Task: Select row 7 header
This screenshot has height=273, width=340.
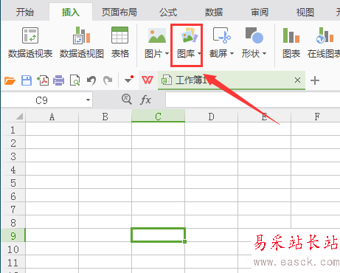Action: [13, 210]
